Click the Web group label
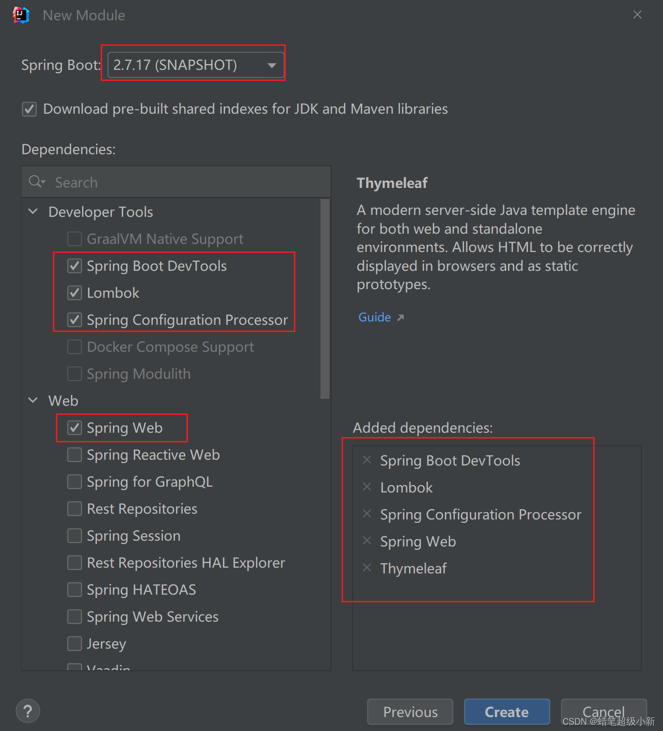Viewport: 663px width, 731px height. pos(63,400)
